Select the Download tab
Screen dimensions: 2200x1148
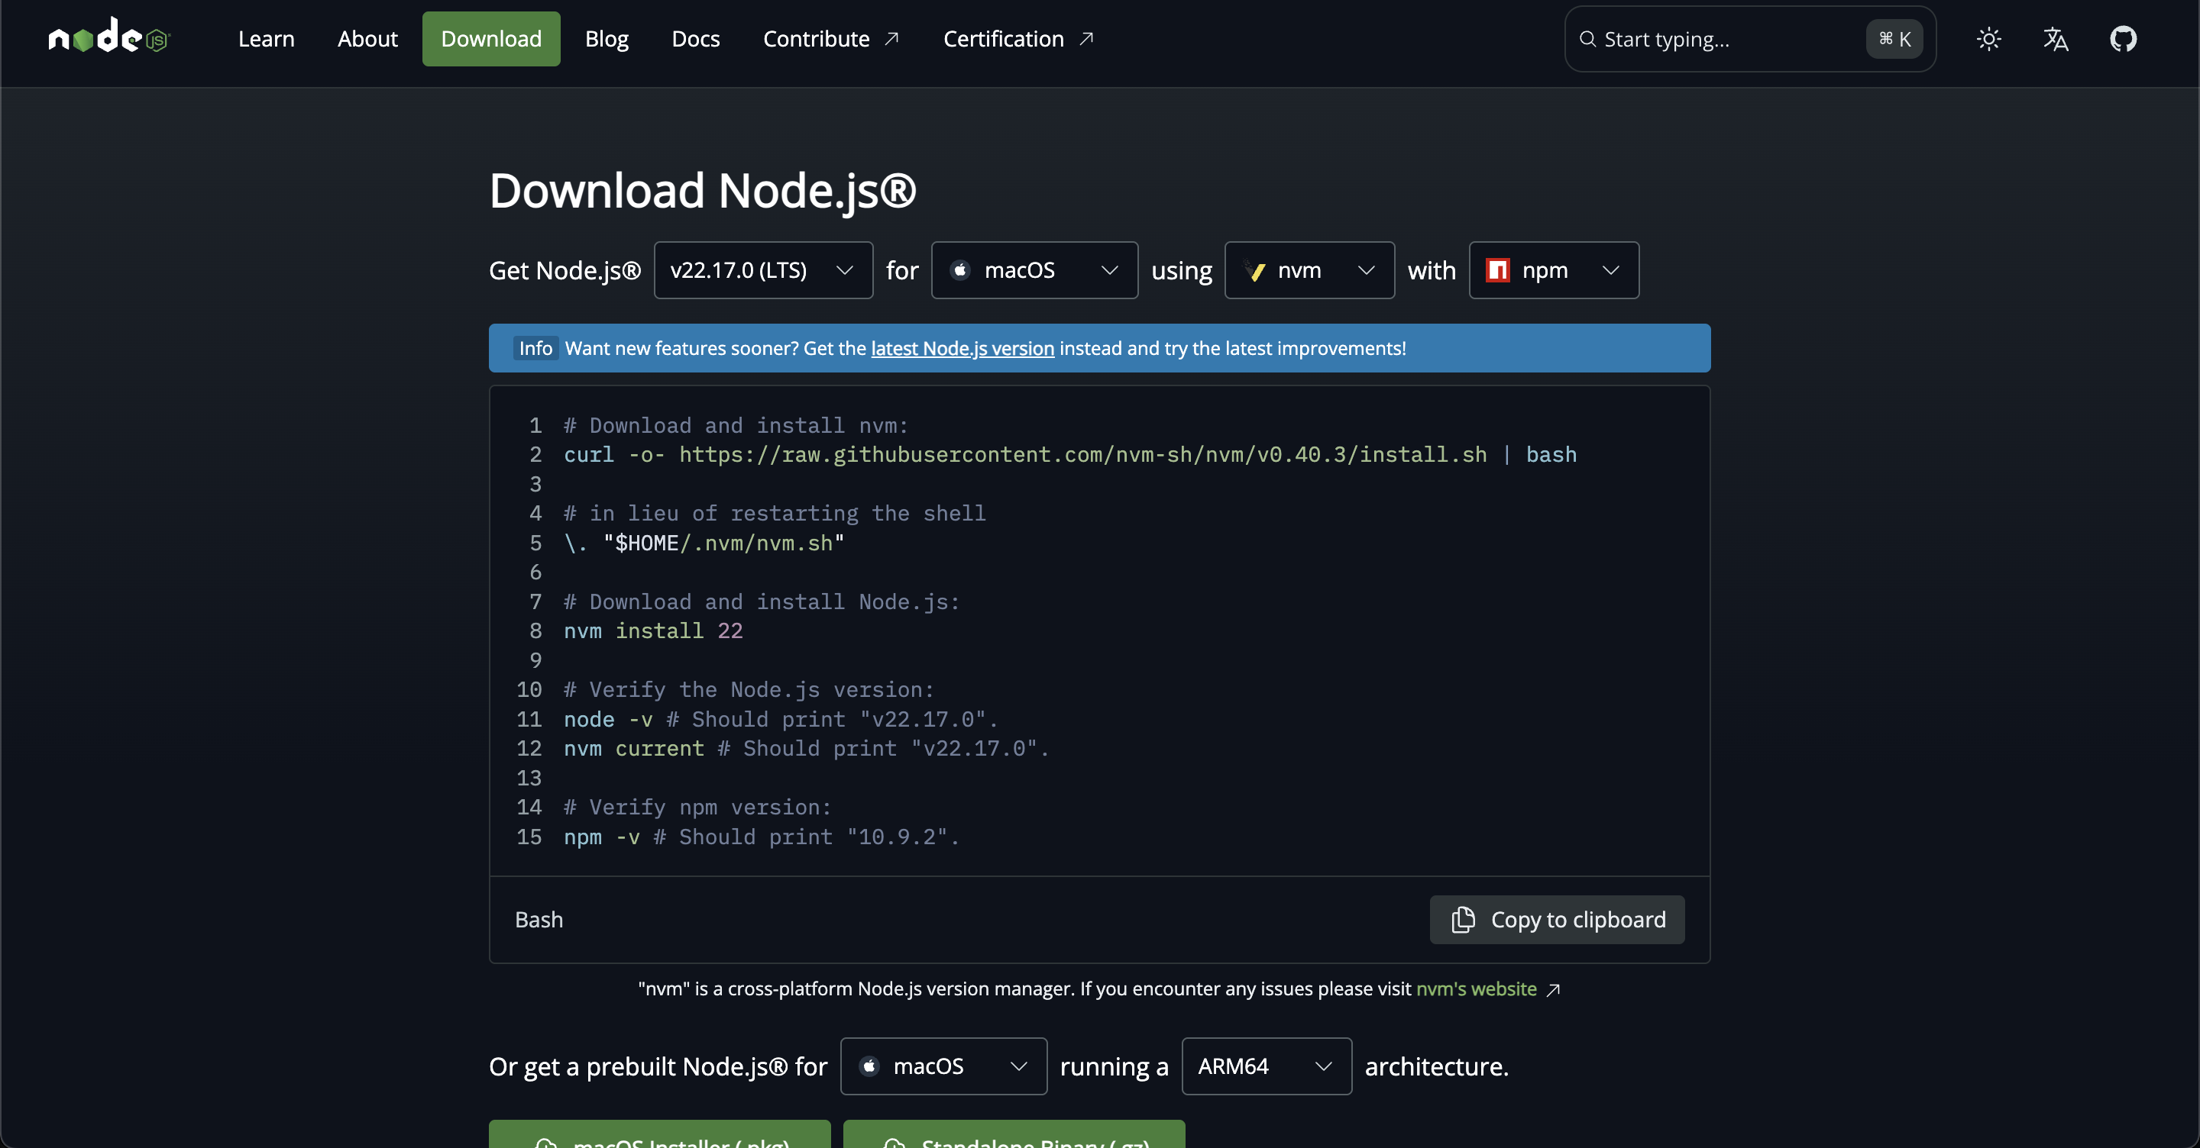coord(491,38)
